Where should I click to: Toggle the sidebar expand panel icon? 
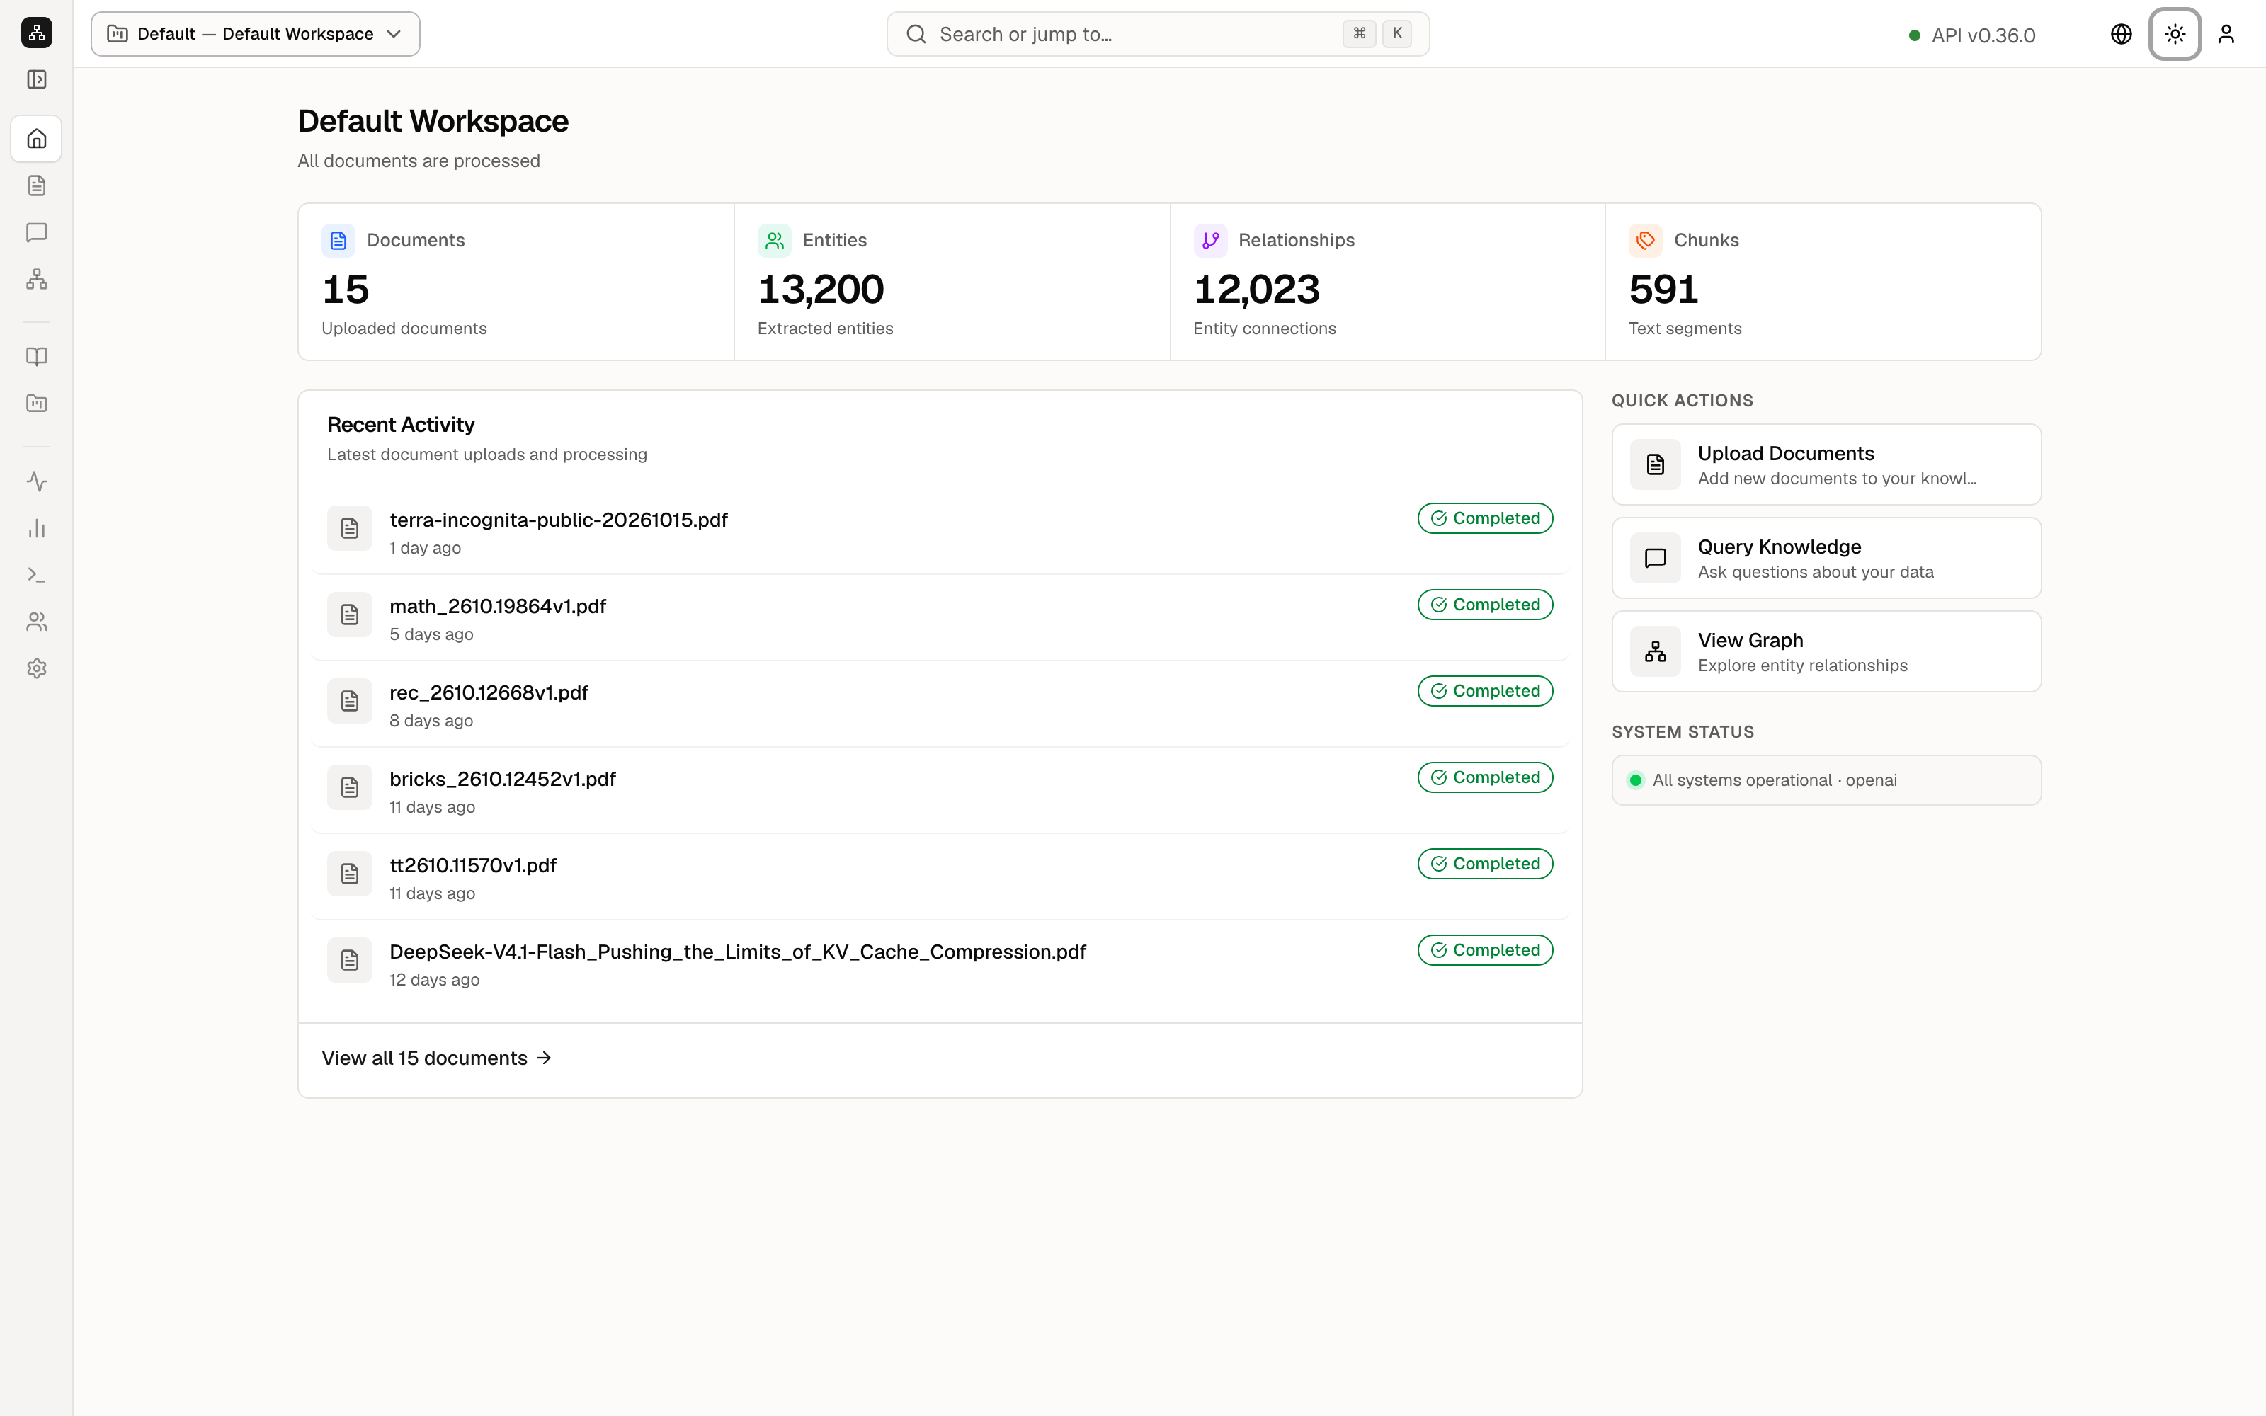pyautogui.click(x=37, y=79)
